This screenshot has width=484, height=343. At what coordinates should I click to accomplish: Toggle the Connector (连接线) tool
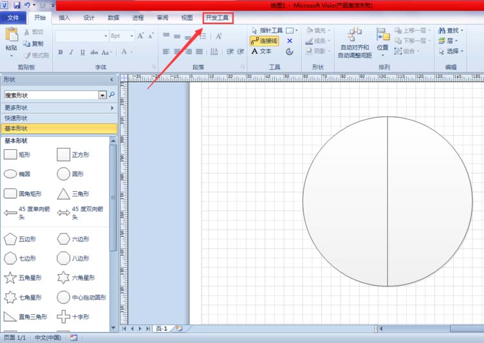[265, 41]
